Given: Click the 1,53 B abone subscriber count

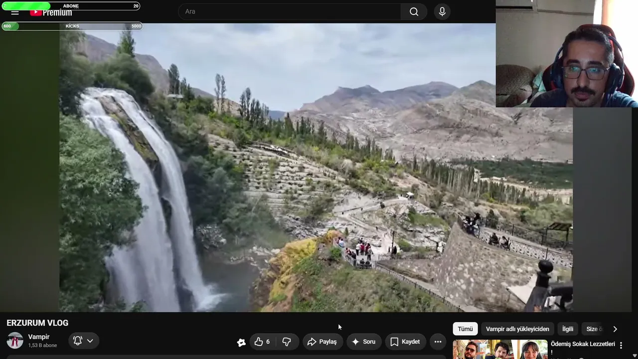Looking at the screenshot, I should [x=42, y=346].
